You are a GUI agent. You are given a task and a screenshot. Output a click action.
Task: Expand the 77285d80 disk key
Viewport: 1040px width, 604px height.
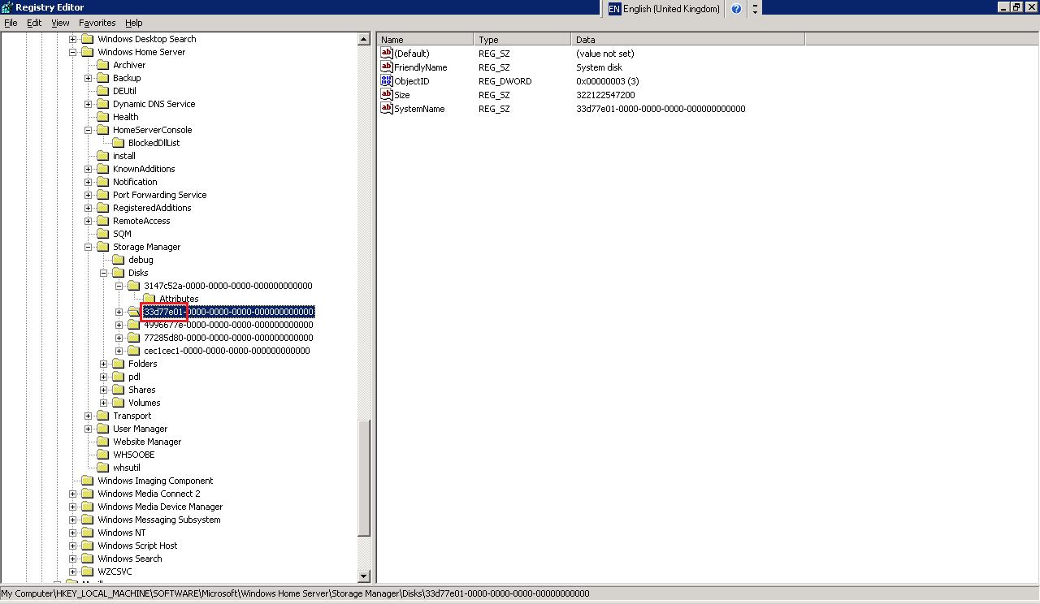[119, 338]
